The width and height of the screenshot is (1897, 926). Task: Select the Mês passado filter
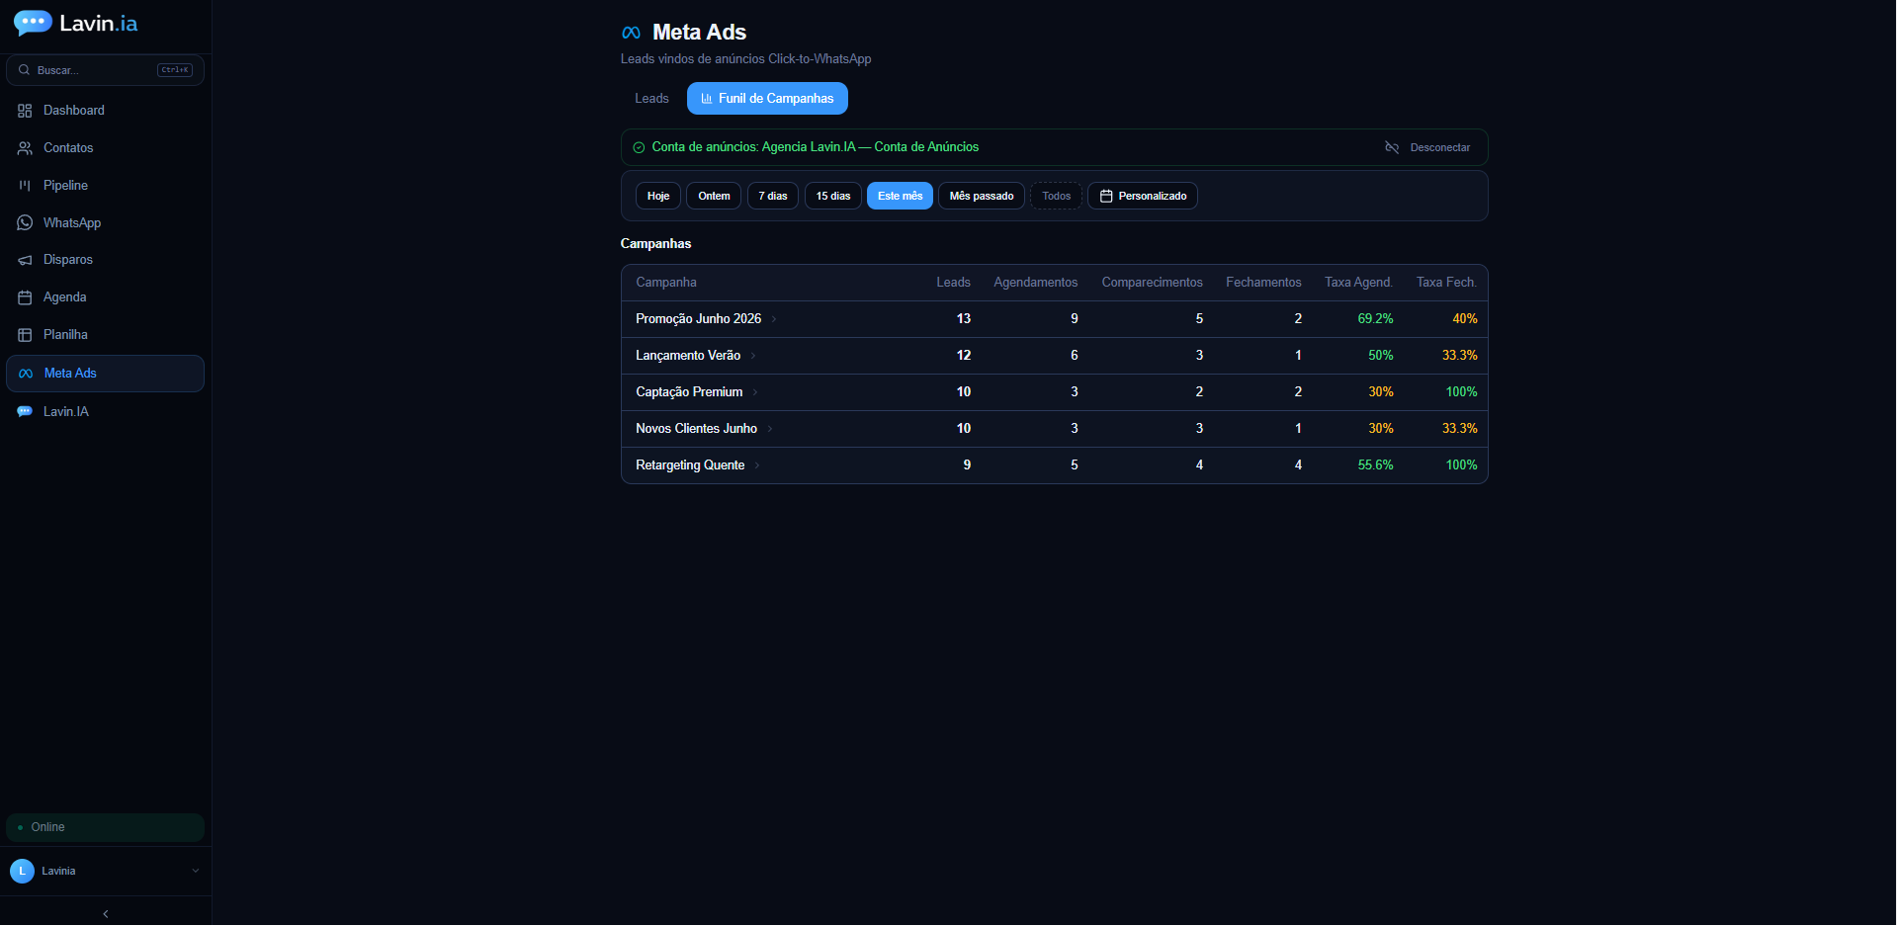click(982, 196)
